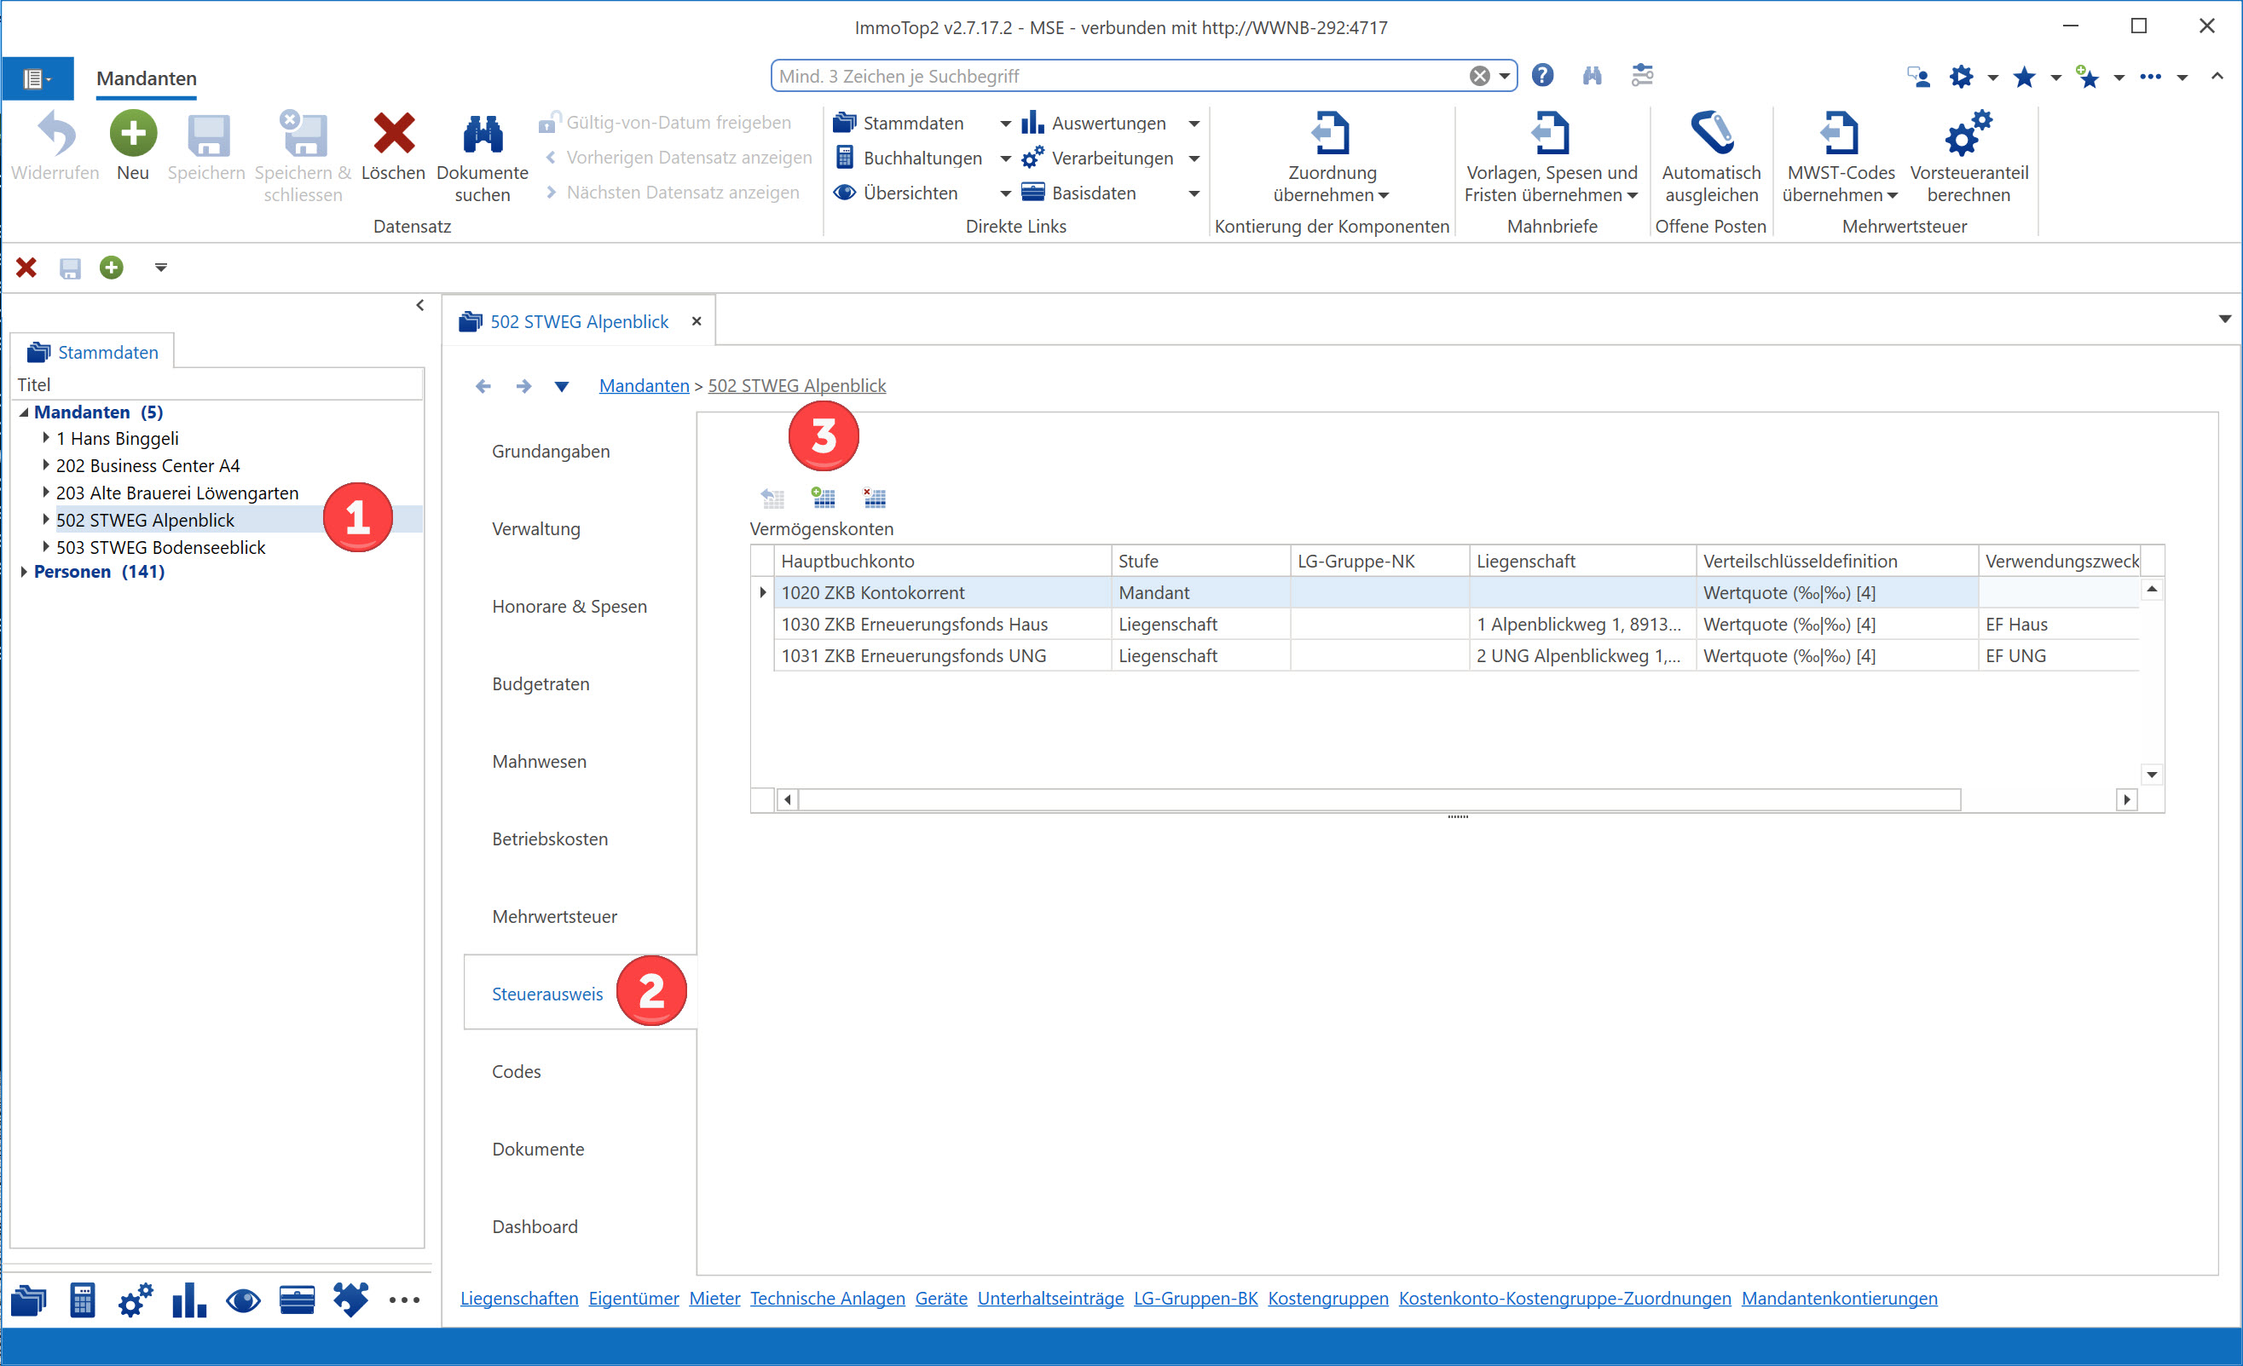Add new Vermögenskonten row icon
Image resolution: width=2243 pixels, height=1366 pixels.
tap(823, 497)
